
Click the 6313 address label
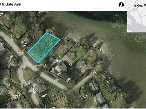click(11, 57)
